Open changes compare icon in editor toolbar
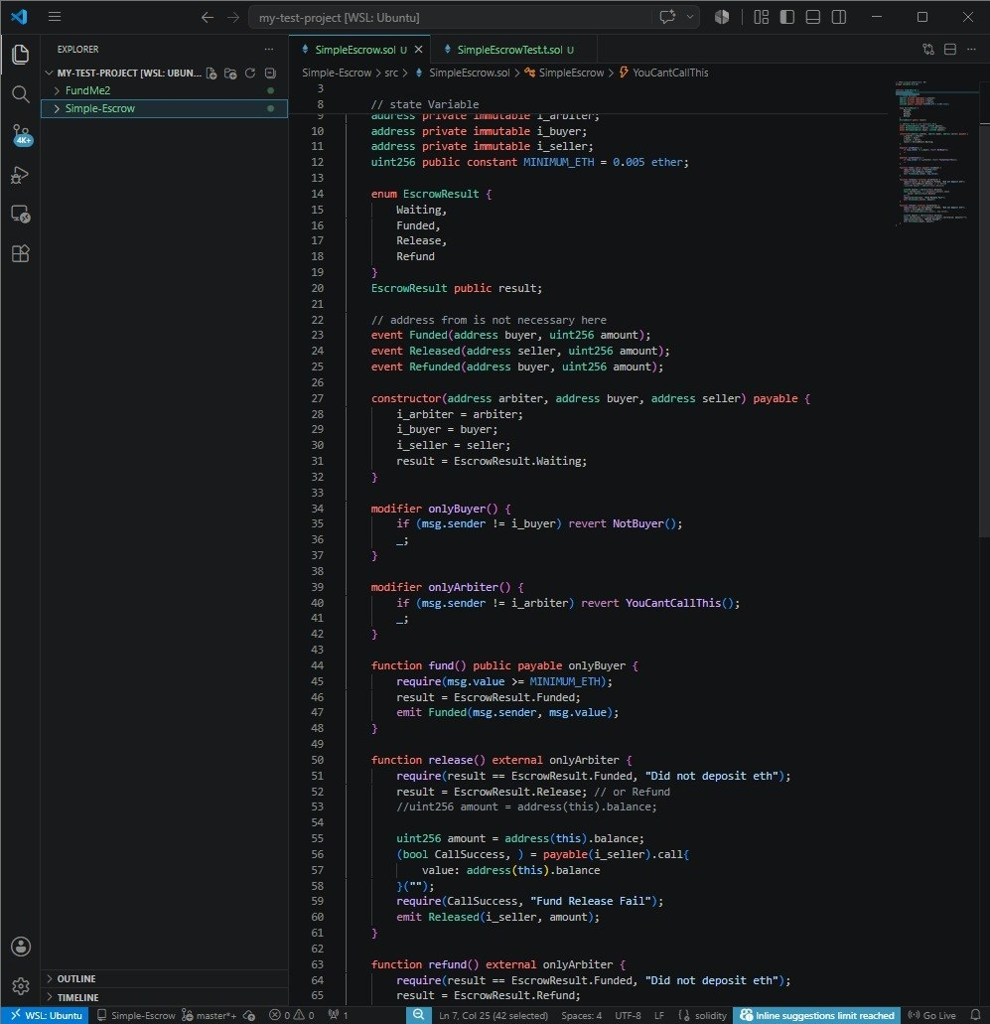Screen dimensions: 990x1024 click(x=928, y=49)
